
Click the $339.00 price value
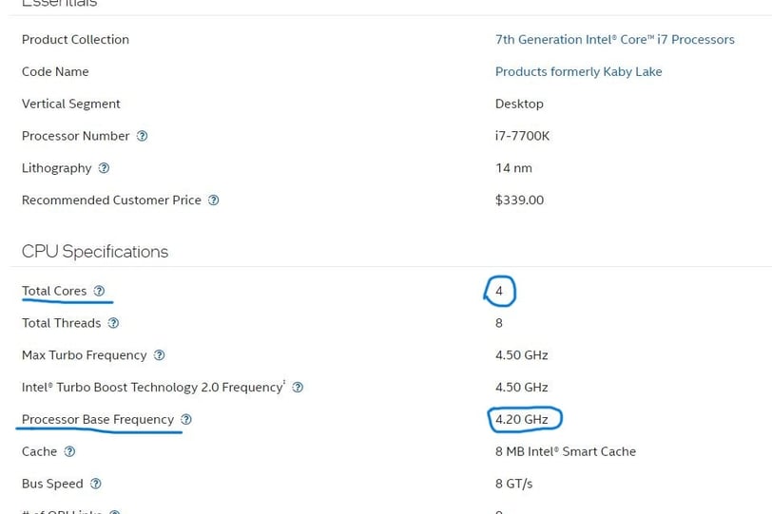click(x=519, y=200)
